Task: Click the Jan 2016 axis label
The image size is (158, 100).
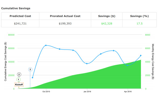Action: tap(87, 92)
